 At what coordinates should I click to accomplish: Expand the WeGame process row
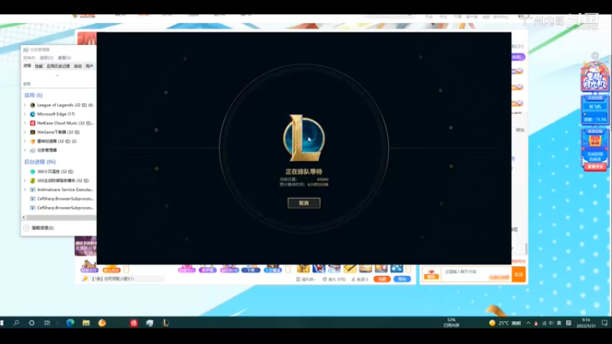pos(25,132)
